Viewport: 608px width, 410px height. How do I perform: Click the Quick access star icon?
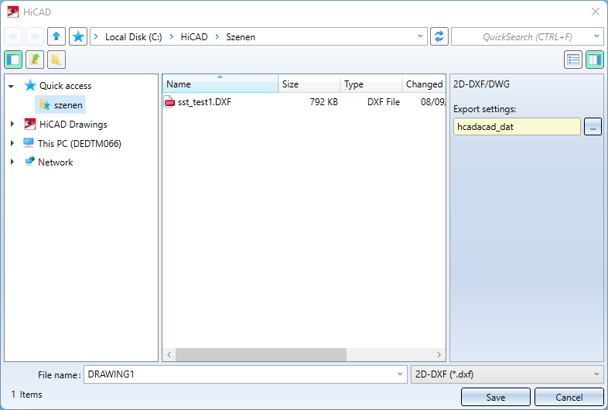point(30,85)
